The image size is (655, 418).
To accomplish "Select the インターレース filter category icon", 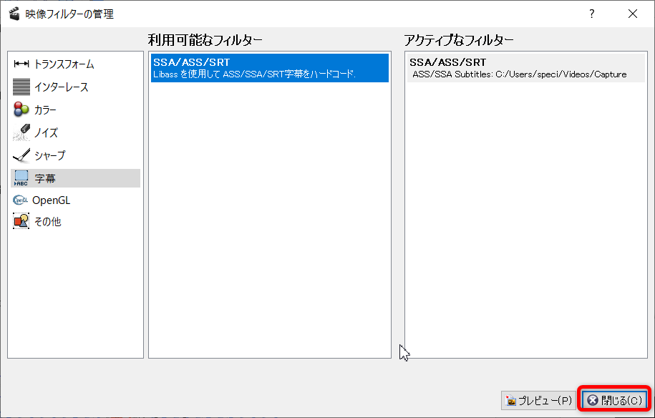I will (x=21, y=87).
